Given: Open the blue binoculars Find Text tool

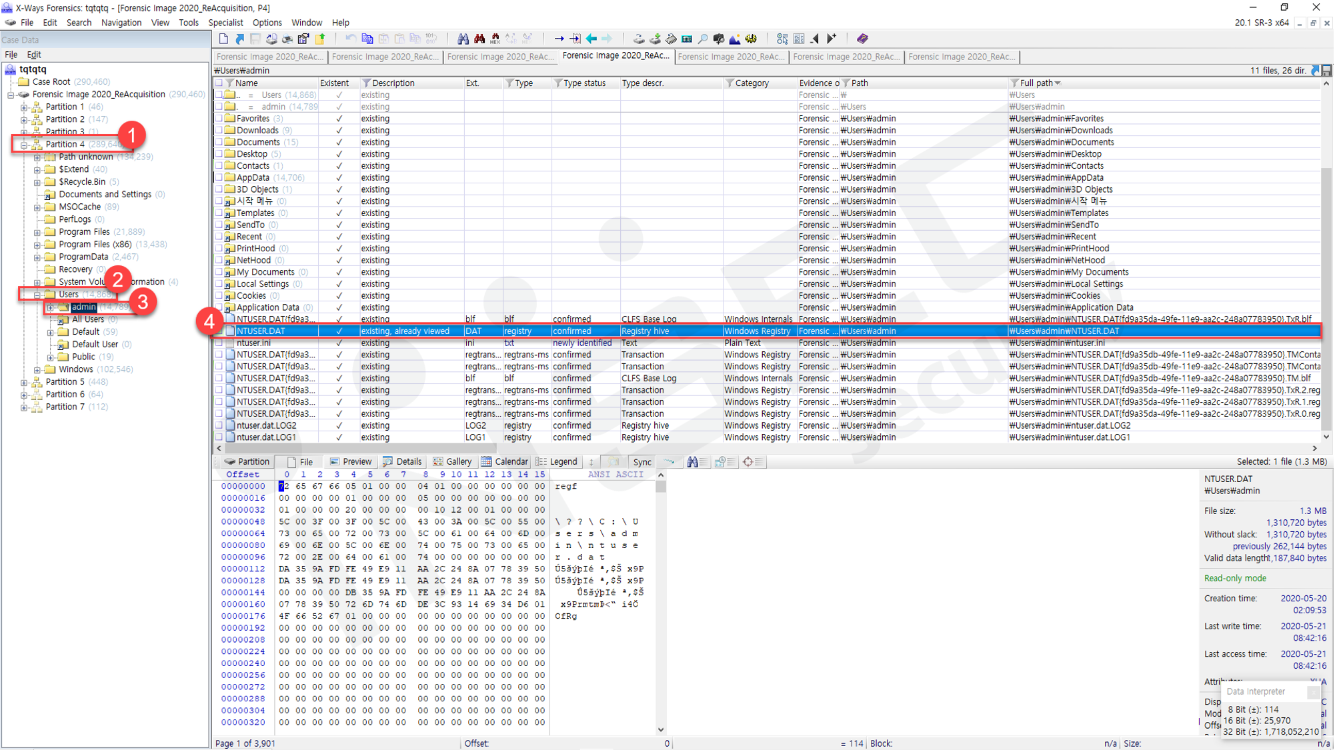Looking at the screenshot, I should (463, 39).
